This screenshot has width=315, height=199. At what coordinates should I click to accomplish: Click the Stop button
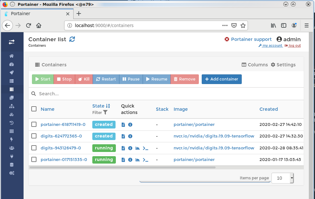[64, 79]
